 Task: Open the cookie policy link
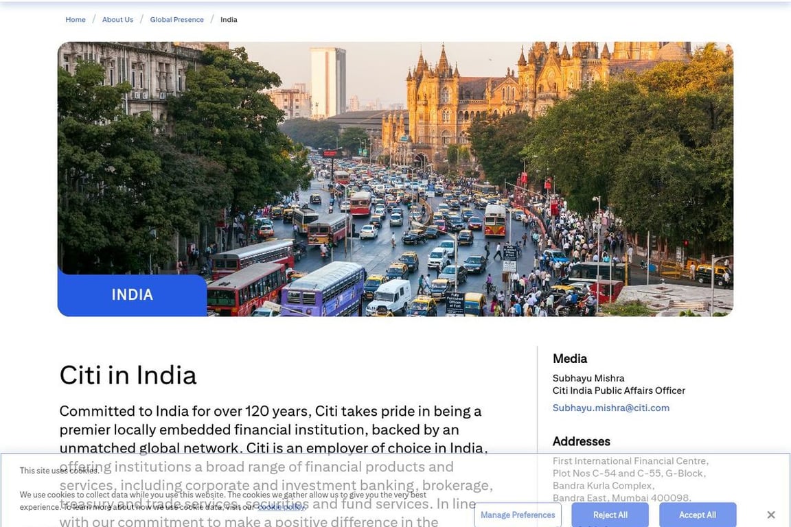pos(281,507)
